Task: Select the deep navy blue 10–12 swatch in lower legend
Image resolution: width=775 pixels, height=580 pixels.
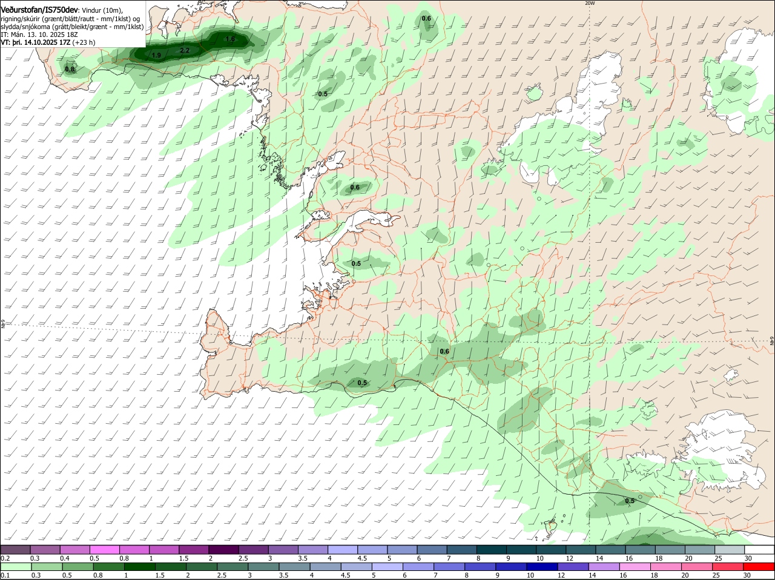Action: [541, 566]
